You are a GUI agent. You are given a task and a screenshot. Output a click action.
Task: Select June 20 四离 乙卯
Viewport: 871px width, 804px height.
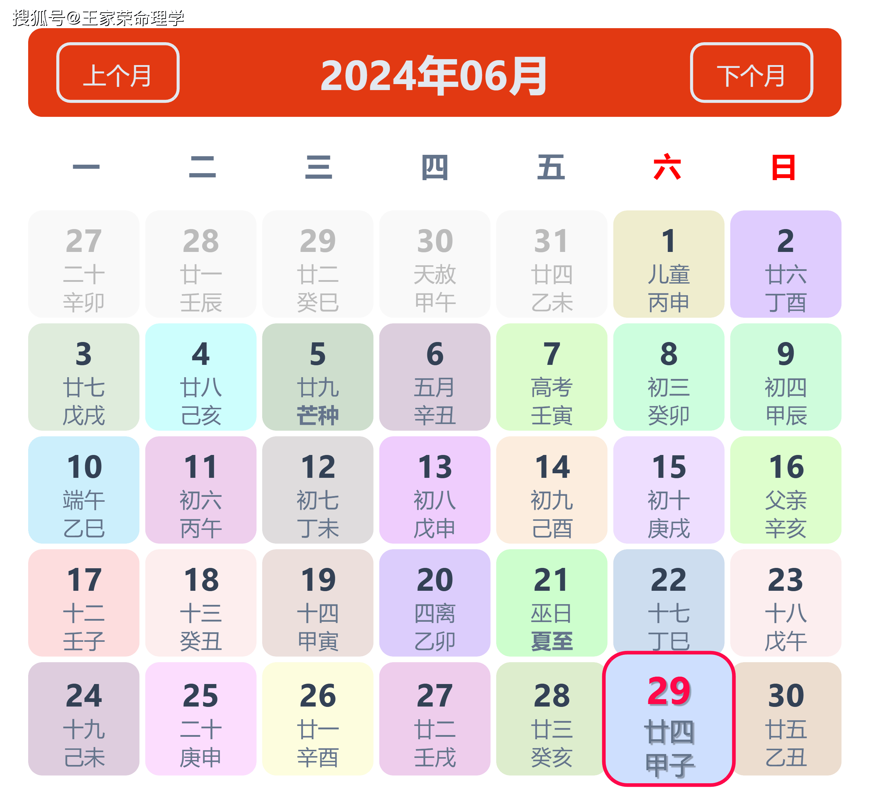(x=435, y=603)
